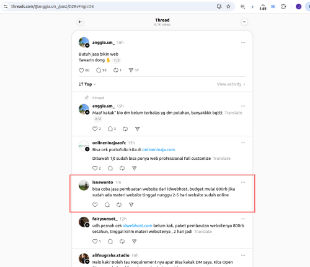Visit the onlineninja.com link
310x267 pixels.
pyautogui.click(x=159, y=149)
